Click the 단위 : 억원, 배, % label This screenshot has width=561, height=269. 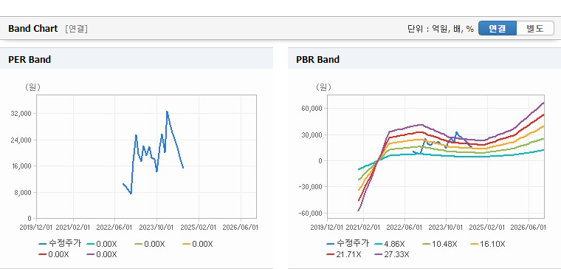[441, 29]
